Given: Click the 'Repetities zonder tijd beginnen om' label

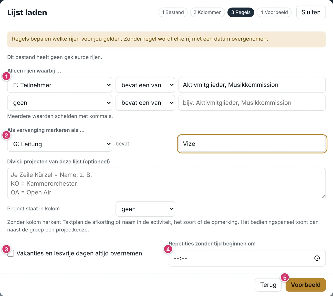Looking at the screenshot, I should (x=212, y=243).
